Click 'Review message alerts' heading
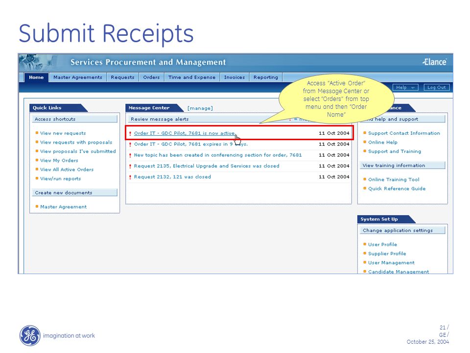 [160, 119]
